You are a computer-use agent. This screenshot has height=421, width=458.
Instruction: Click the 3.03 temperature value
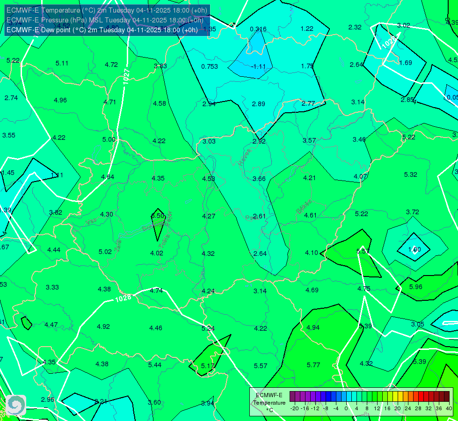209,141
